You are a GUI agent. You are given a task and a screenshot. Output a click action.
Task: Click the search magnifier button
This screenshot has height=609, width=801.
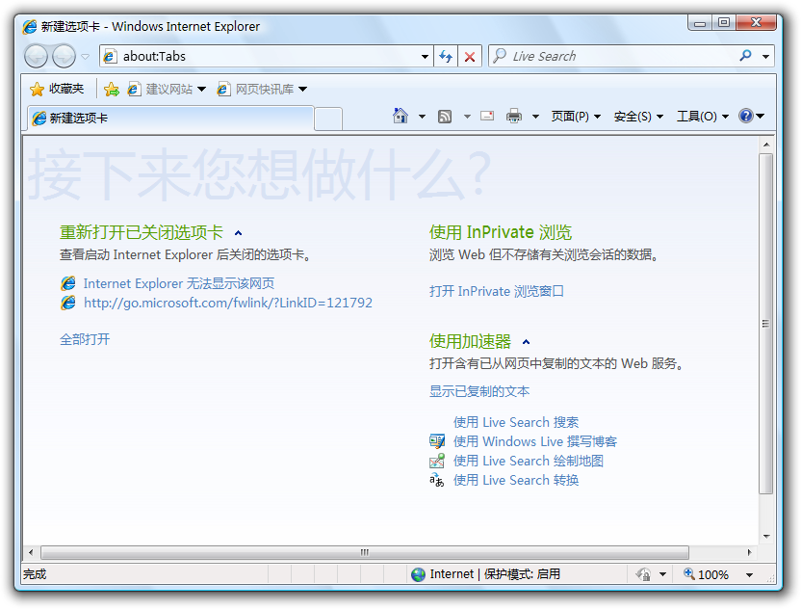pos(746,56)
